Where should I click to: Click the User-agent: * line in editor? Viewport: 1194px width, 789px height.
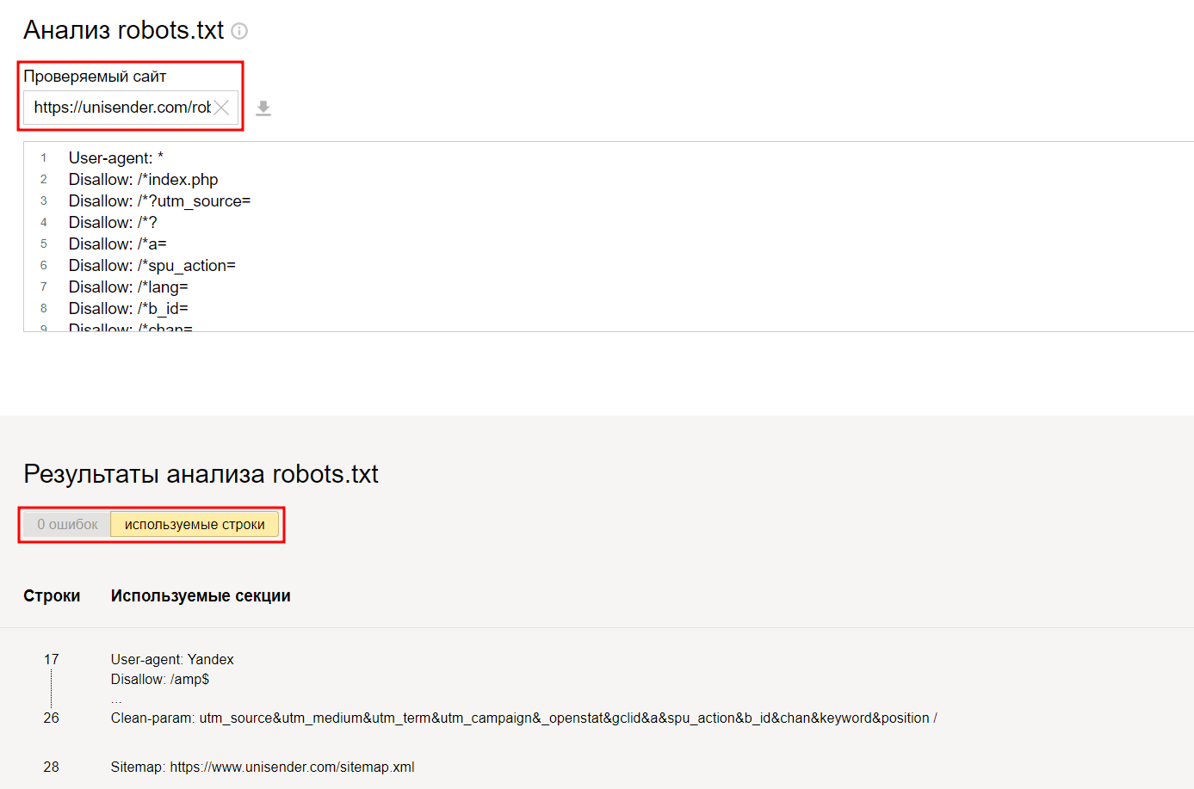tap(116, 158)
